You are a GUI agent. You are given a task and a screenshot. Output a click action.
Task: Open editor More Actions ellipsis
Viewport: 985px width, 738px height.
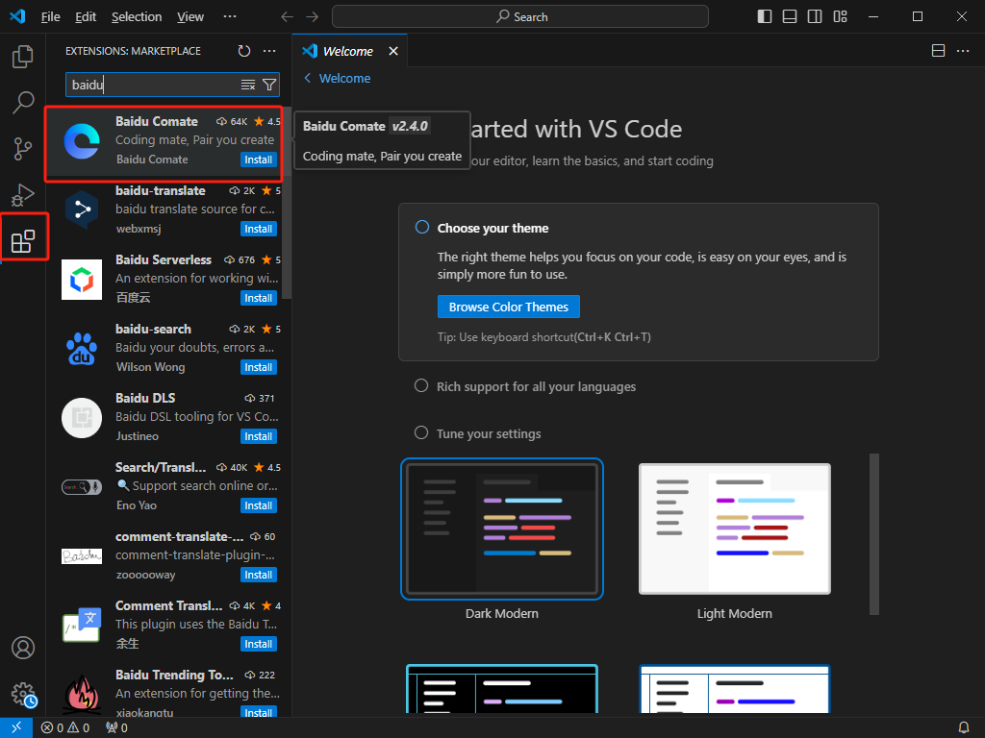963,51
